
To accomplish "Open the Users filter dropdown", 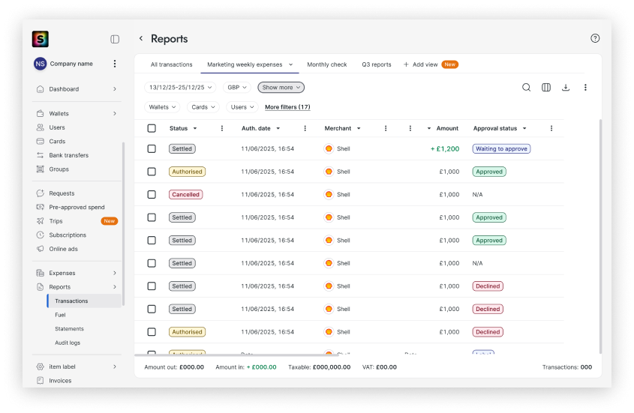I will coord(242,107).
